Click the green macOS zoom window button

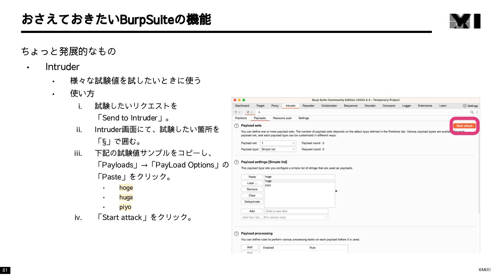pyautogui.click(x=244, y=100)
